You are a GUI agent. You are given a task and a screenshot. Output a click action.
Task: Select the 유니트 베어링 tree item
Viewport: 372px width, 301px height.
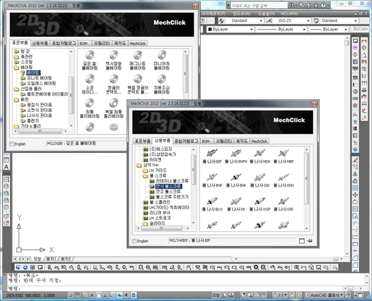pos(40,78)
